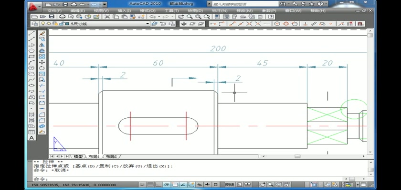Click the Cut scissors icon in toolbar
The image size is (401, 190).
pos(107,17)
